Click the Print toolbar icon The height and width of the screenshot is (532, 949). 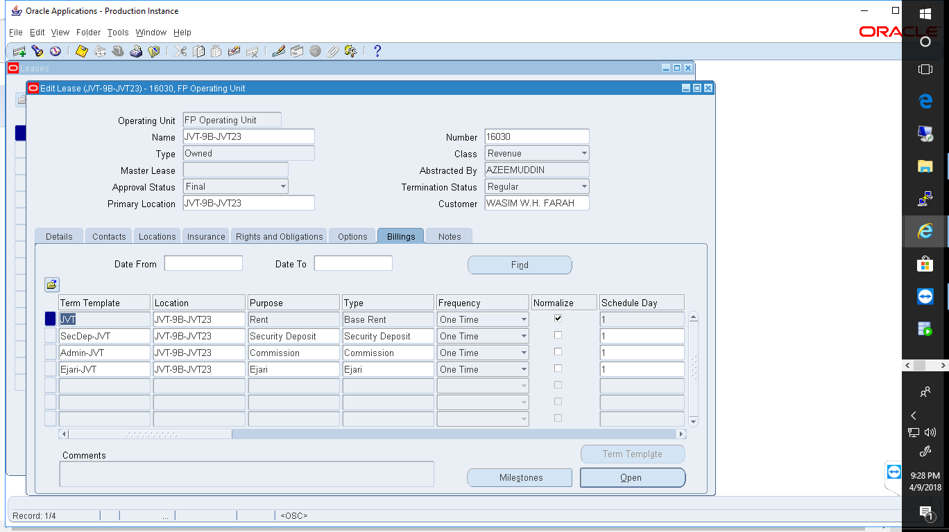136,51
